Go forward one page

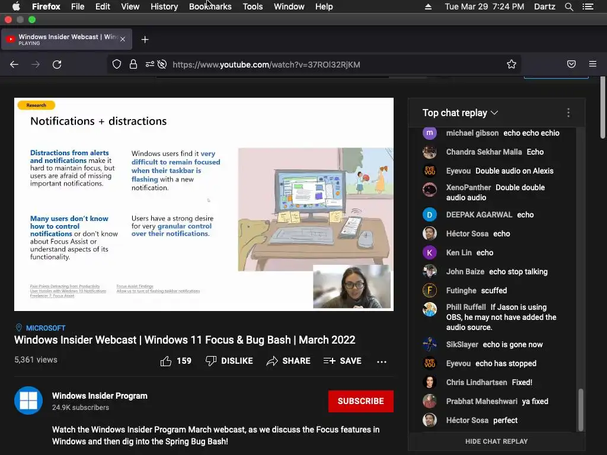coord(36,64)
